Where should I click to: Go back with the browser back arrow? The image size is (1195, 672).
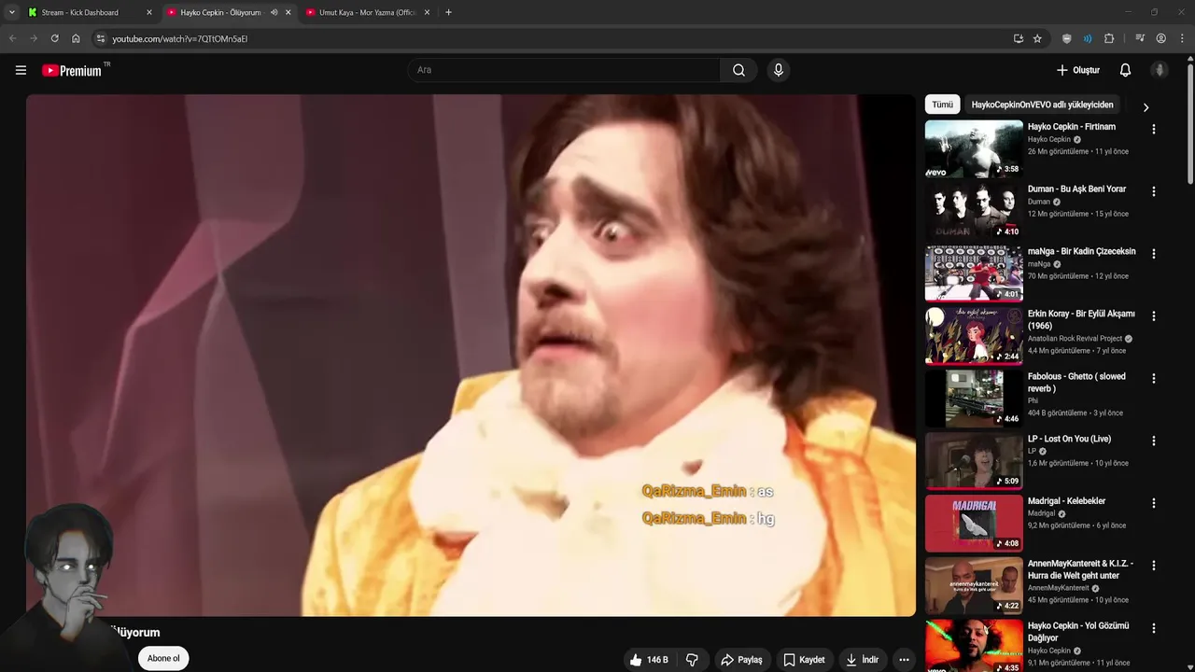(12, 38)
